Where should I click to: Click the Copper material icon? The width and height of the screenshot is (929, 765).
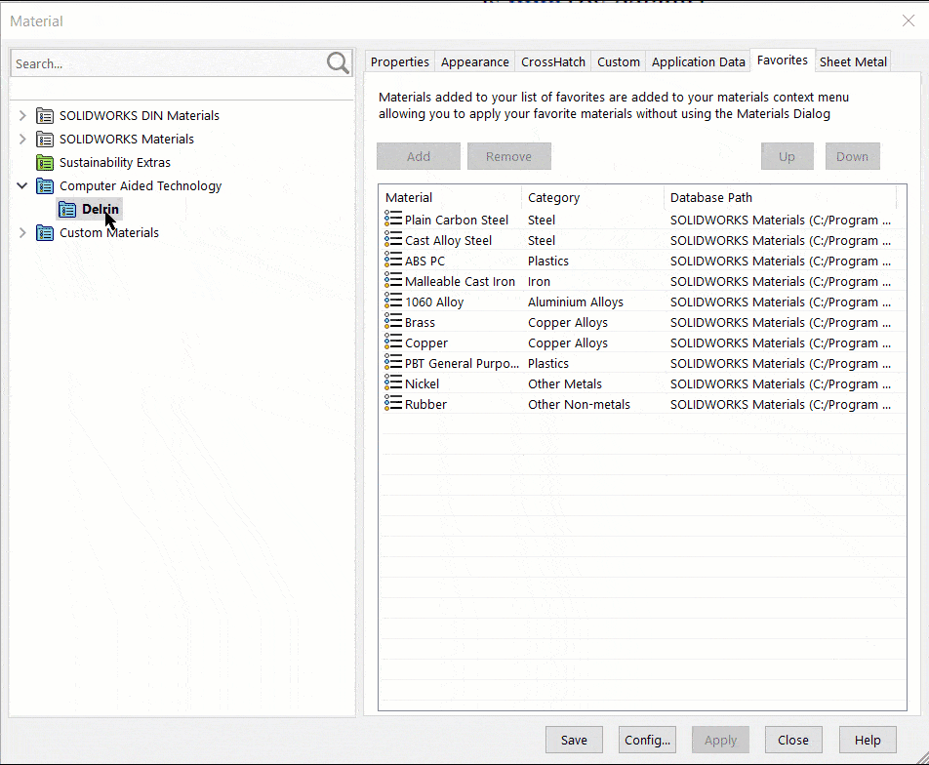tap(393, 342)
